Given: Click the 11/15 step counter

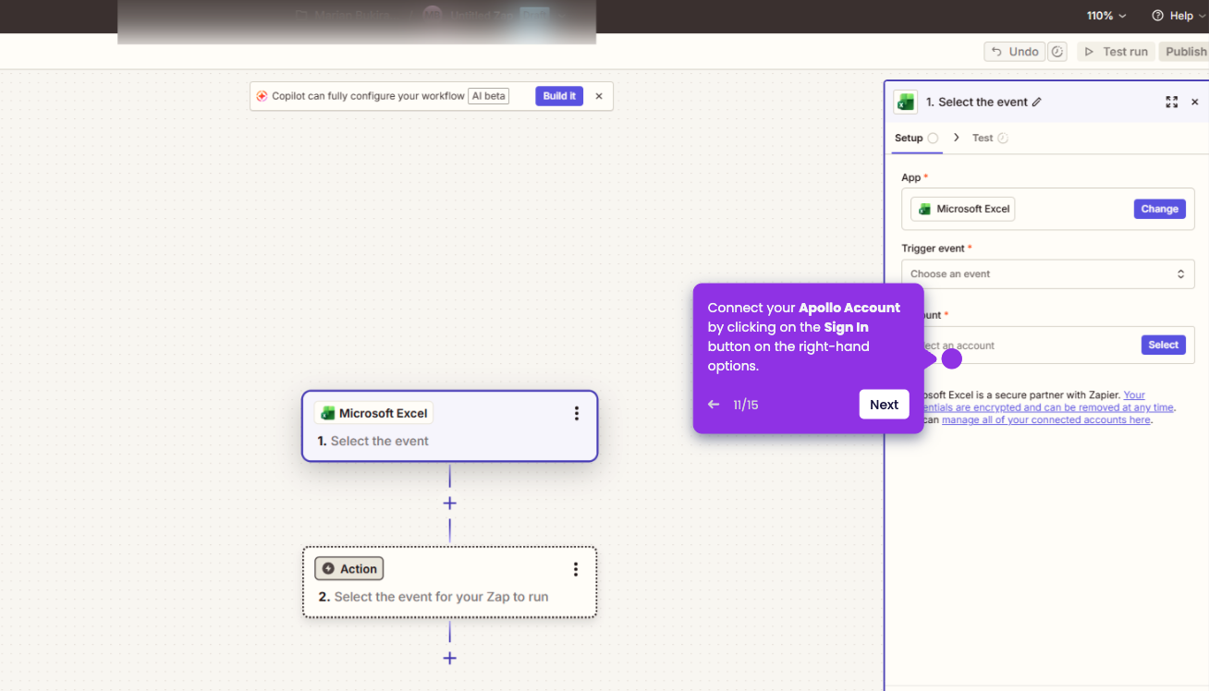Looking at the screenshot, I should click(746, 405).
